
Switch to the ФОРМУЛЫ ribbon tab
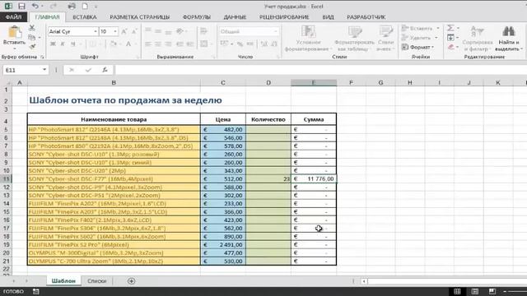(x=197, y=17)
